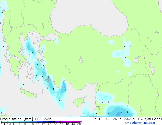Screen dimensions: 162x125
Task: Click the 'GFS 0.25' model label
Action: [43, 119]
